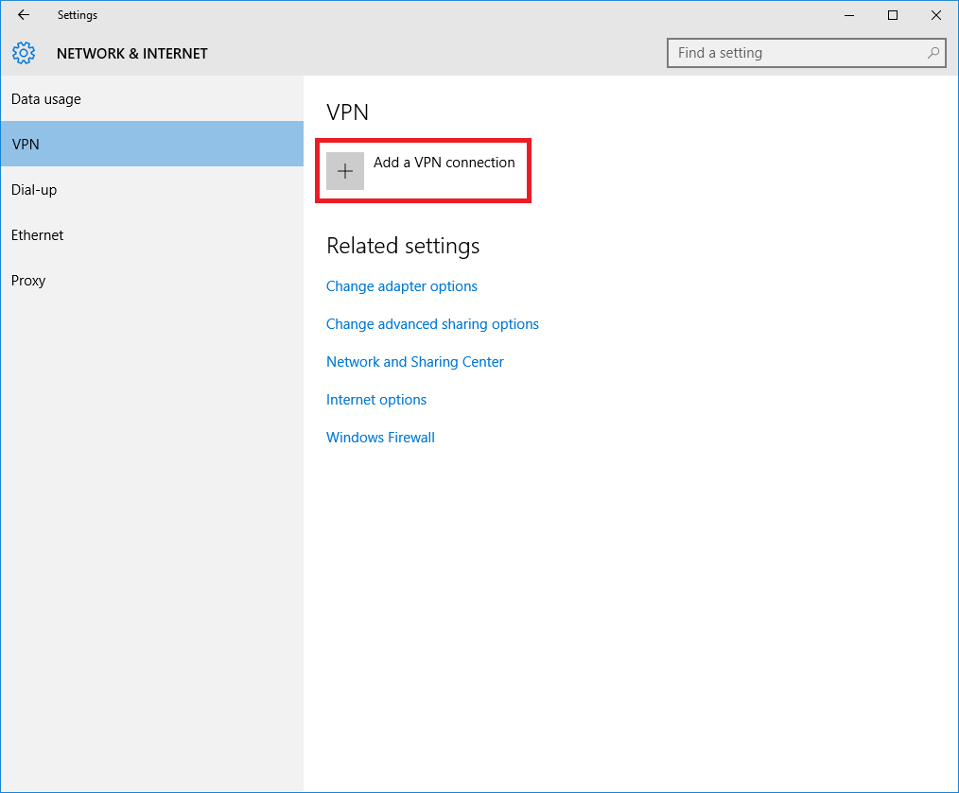The height and width of the screenshot is (793, 959).
Task: Go to the Proxy settings
Action: (x=28, y=281)
